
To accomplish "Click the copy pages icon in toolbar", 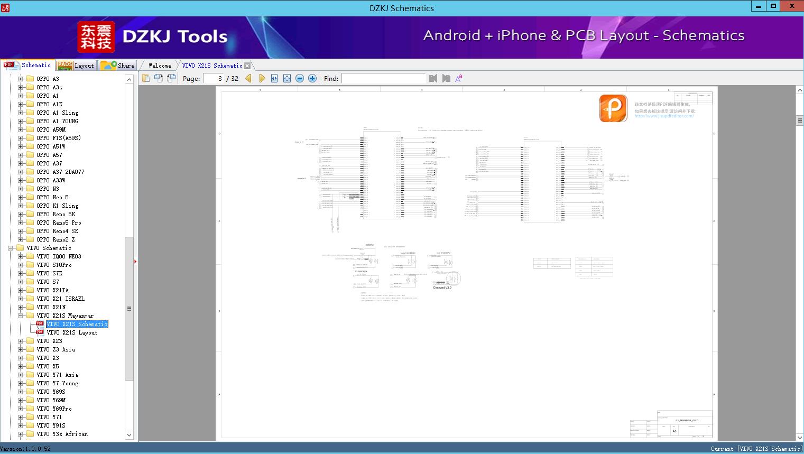I will 146,78.
